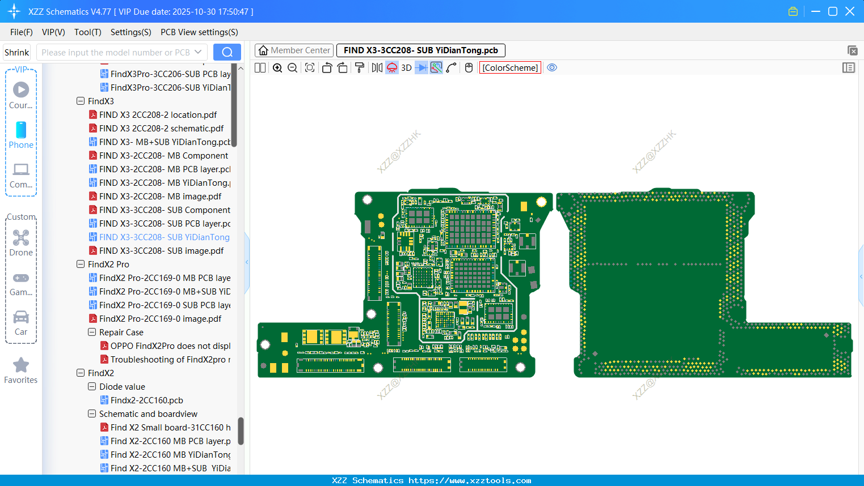Screen dimensions: 864x486
Task: Select the paint roller tool
Action: pyautogui.click(x=359, y=68)
